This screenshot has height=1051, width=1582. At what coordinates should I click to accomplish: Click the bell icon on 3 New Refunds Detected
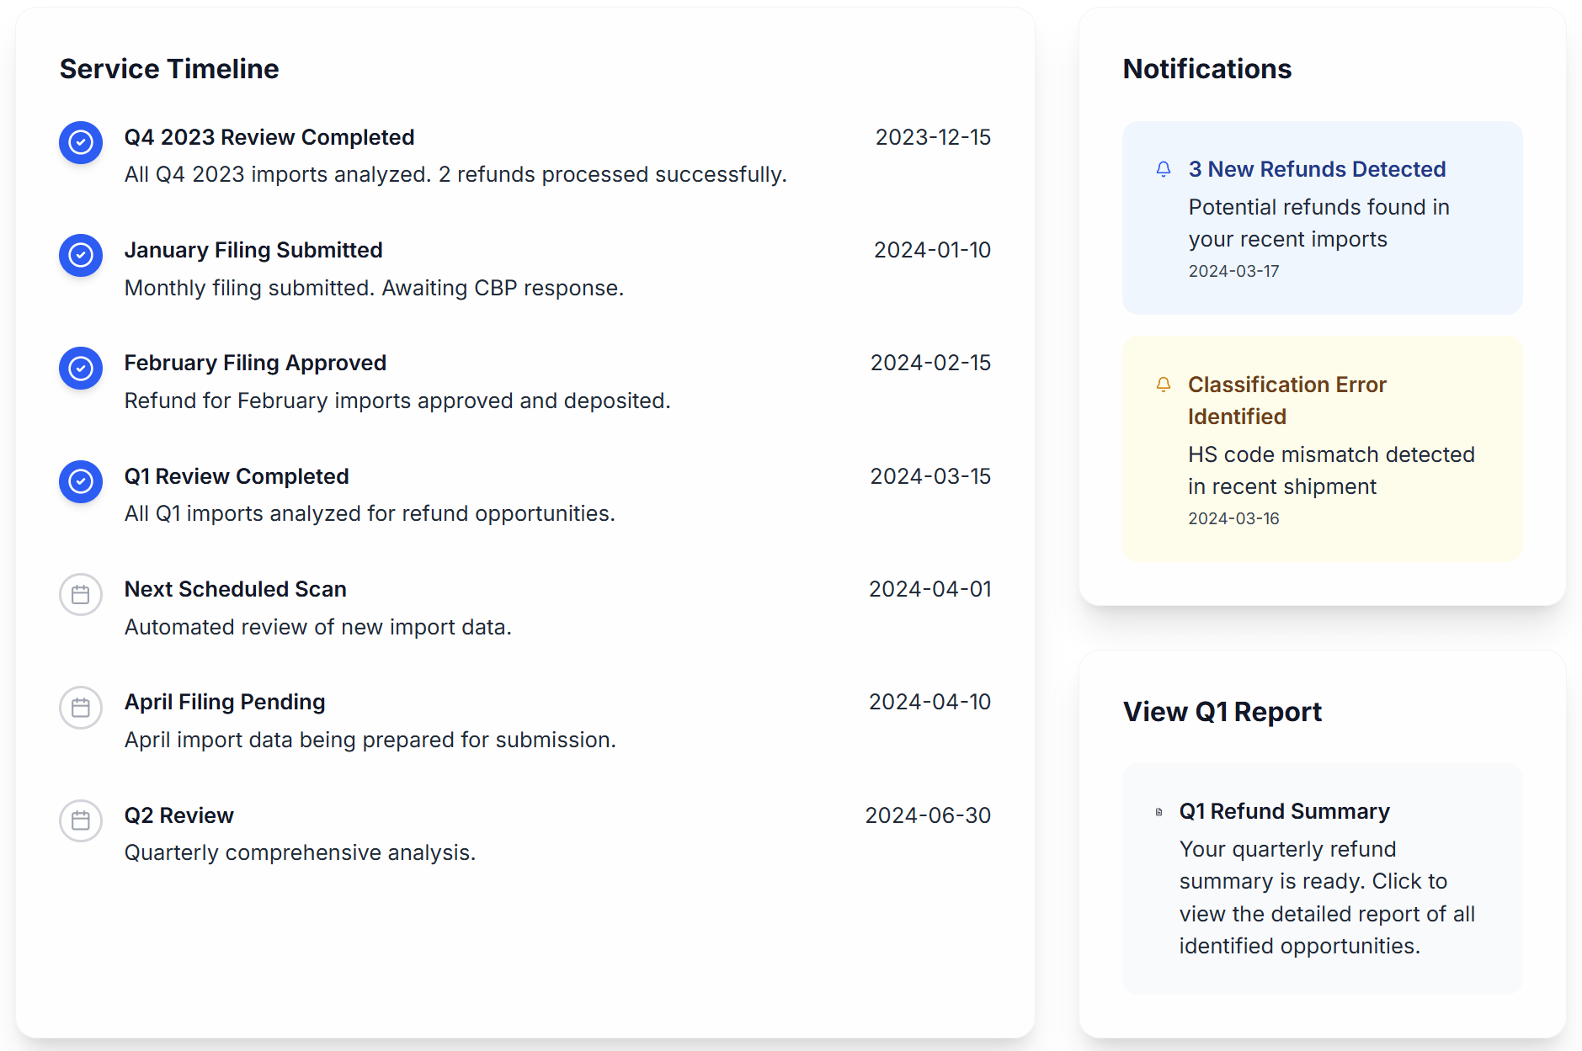coord(1164,169)
